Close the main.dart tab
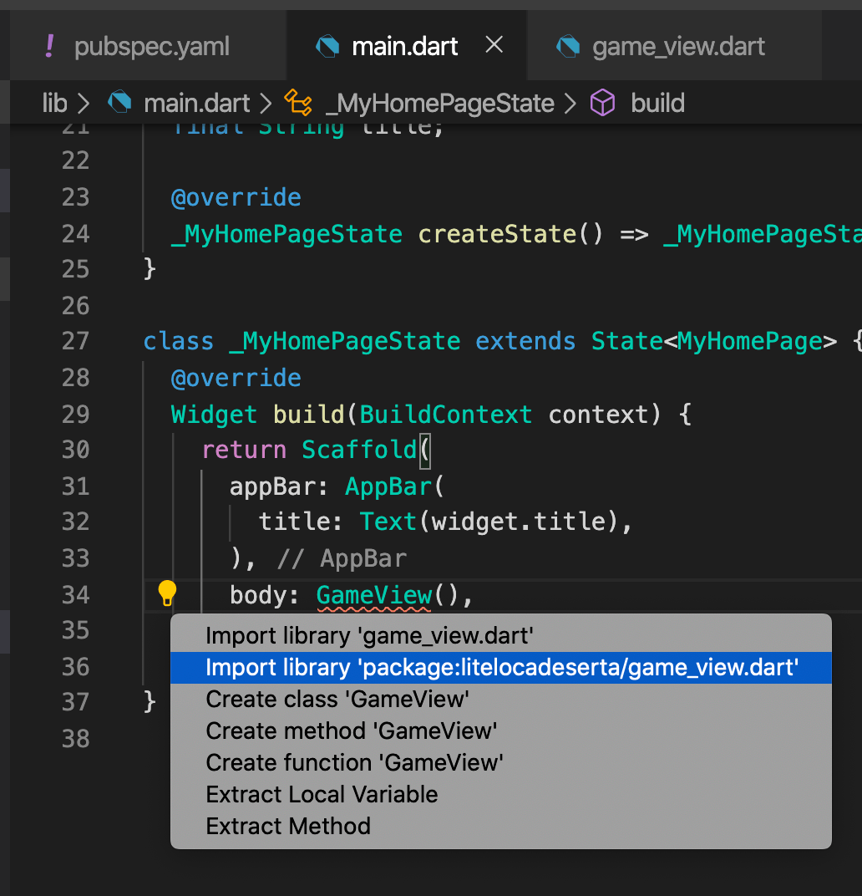The width and height of the screenshot is (862, 896). pyautogui.click(x=494, y=45)
